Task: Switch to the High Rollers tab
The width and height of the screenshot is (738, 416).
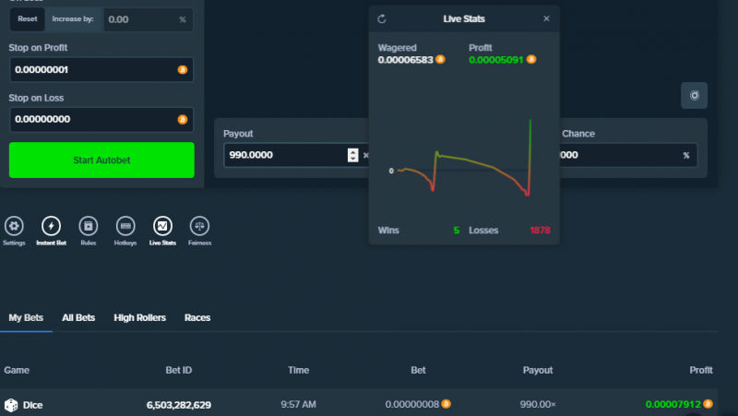Action: click(x=140, y=317)
